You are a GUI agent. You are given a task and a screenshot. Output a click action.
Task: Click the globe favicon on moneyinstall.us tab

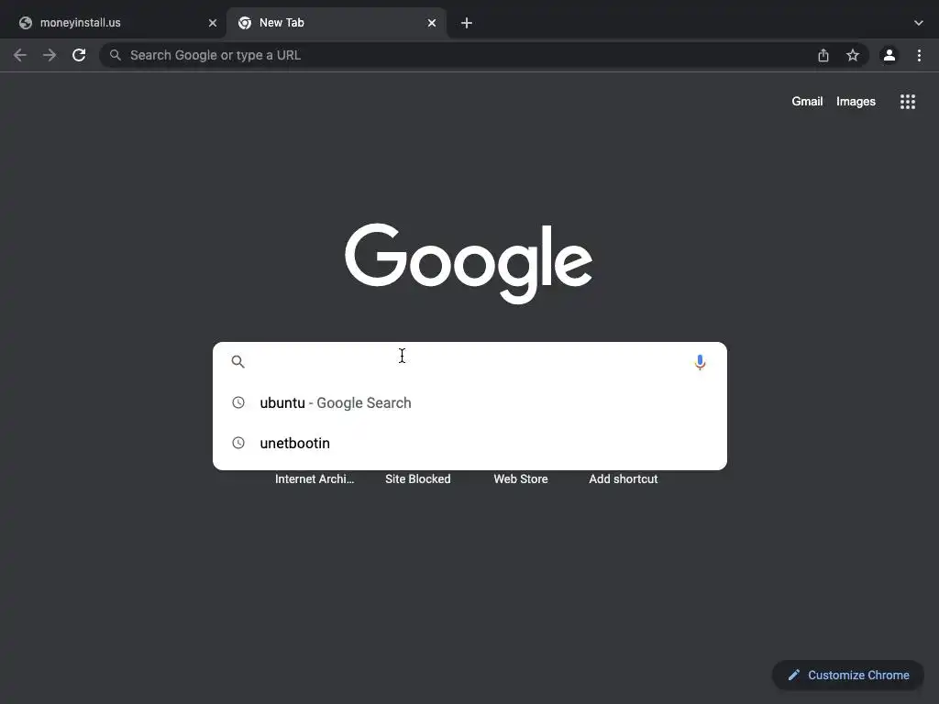tap(25, 23)
